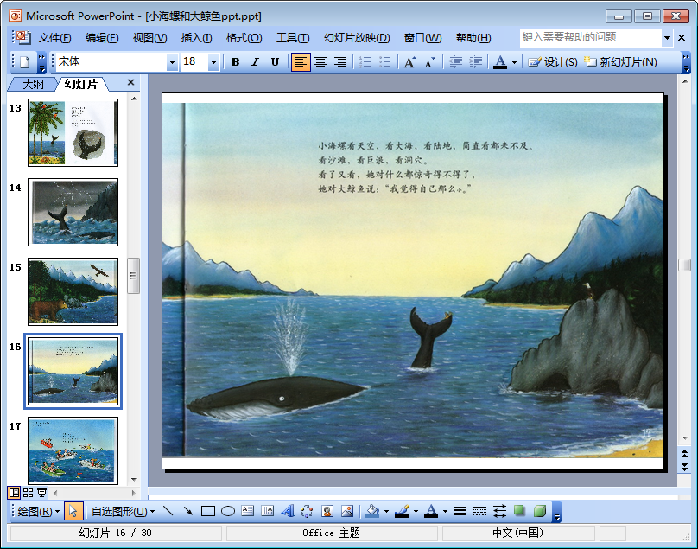Image resolution: width=698 pixels, height=549 pixels.
Task: Apply line color with brush
Action: tap(402, 511)
